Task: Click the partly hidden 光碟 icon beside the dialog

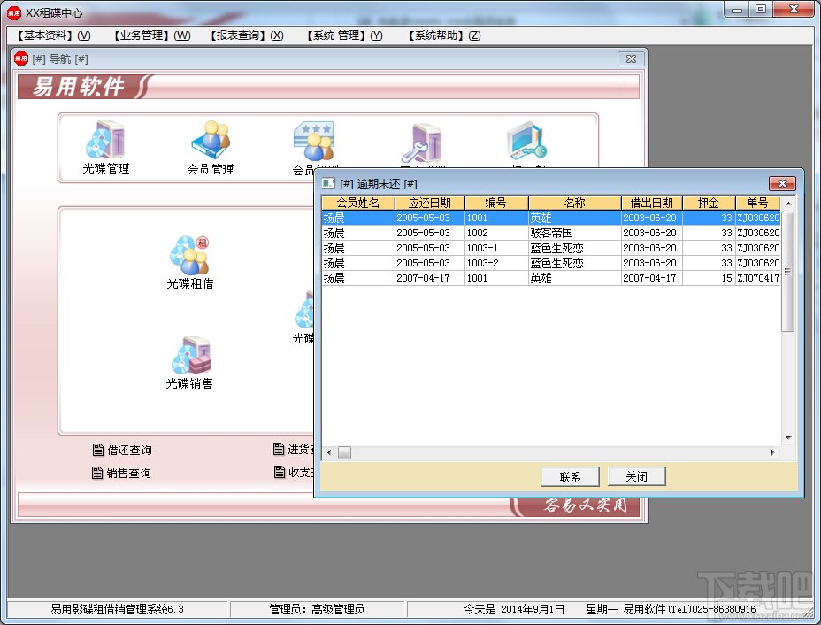Action: click(303, 317)
